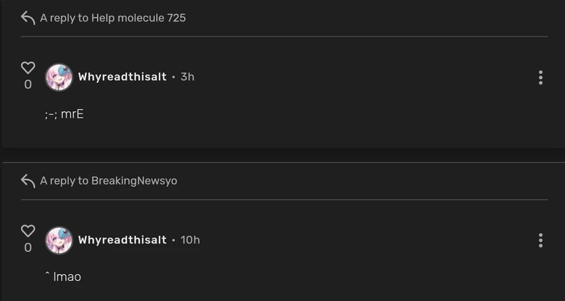This screenshot has width=565, height=301.
Task: Go to the BreakingNewsyo parent reply
Action: pyautogui.click(x=134, y=181)
